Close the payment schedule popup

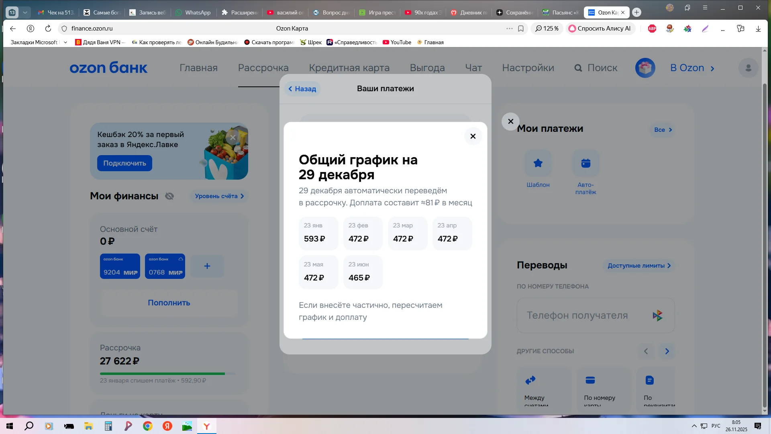pyautogui.click(x=473, y=136)
